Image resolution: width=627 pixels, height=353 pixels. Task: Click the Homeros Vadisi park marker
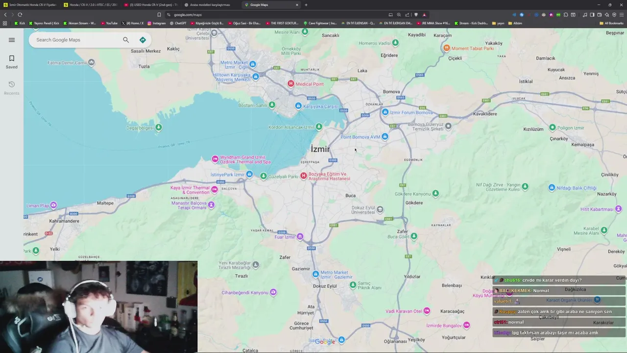pyautogui.click(x=395, y=43)
